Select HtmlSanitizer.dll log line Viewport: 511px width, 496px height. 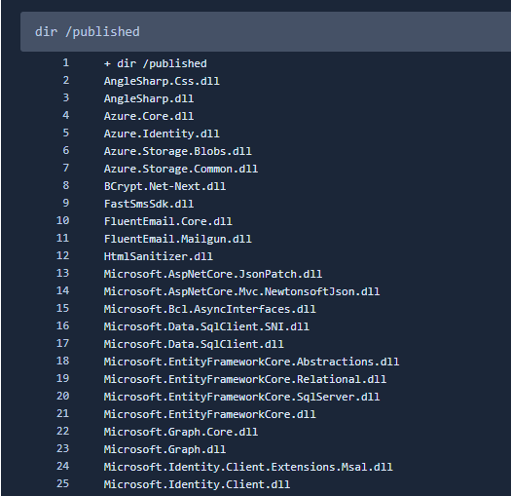(x=159, y=256)
